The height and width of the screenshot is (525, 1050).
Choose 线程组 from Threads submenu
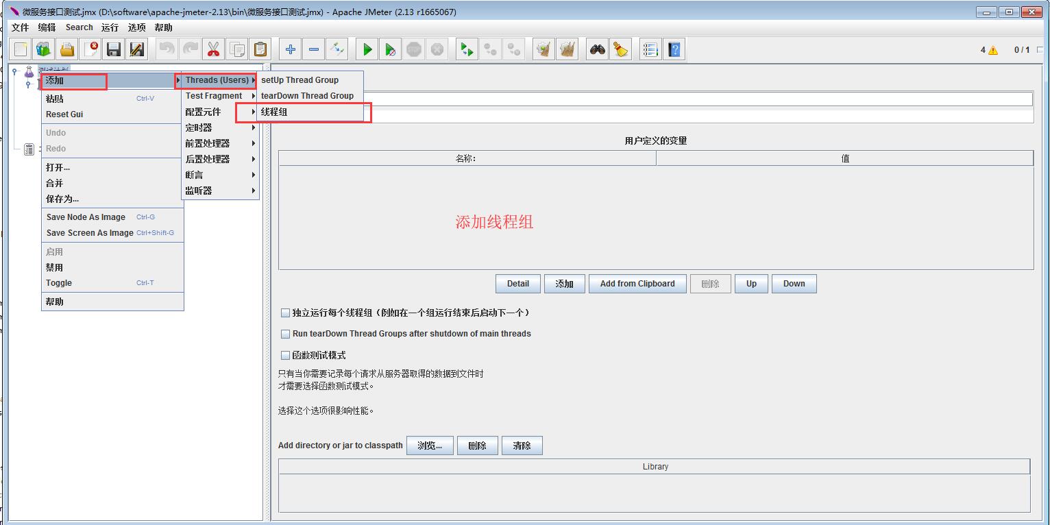coord(310,112)
